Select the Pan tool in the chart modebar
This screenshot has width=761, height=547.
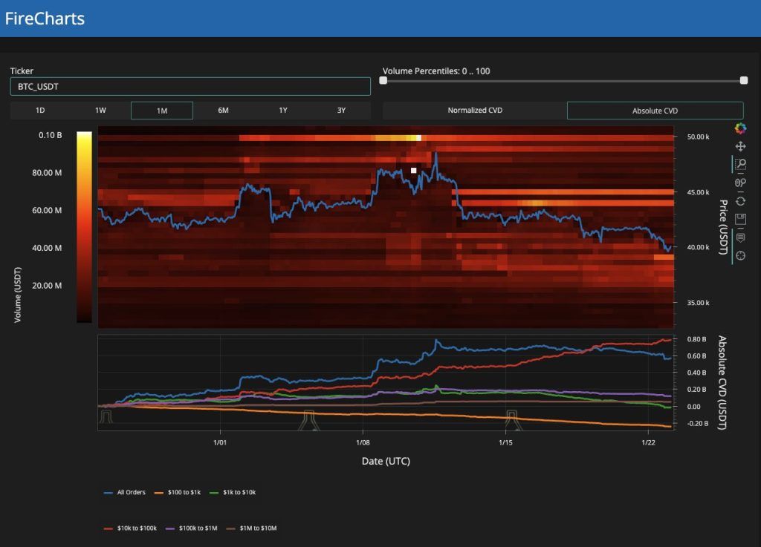[x=740, y=145]
